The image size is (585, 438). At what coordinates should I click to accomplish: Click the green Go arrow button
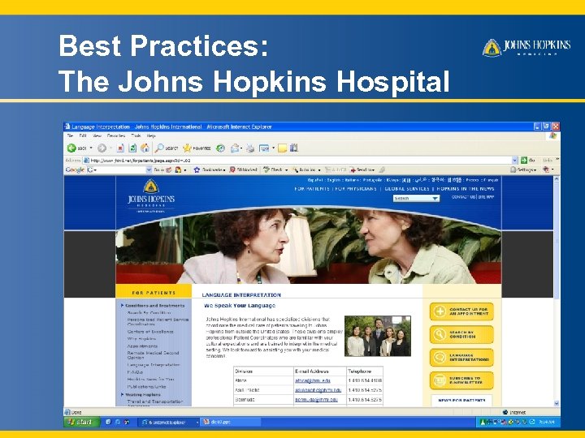click(x=524, y=160)
